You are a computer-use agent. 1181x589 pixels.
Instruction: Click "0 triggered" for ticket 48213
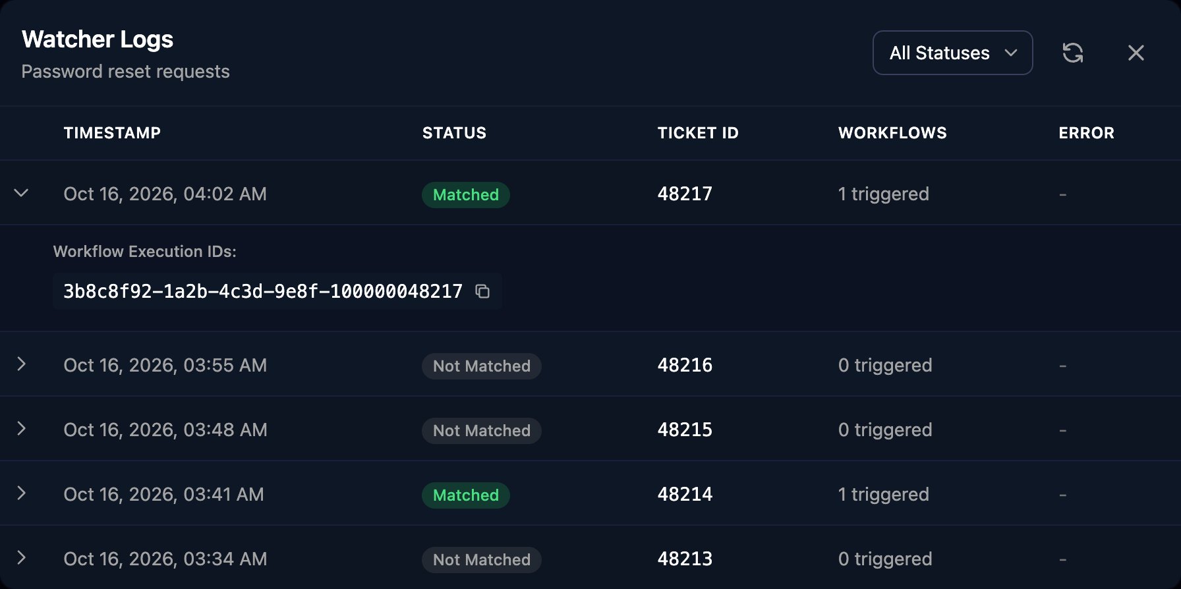tap(885, 559)
